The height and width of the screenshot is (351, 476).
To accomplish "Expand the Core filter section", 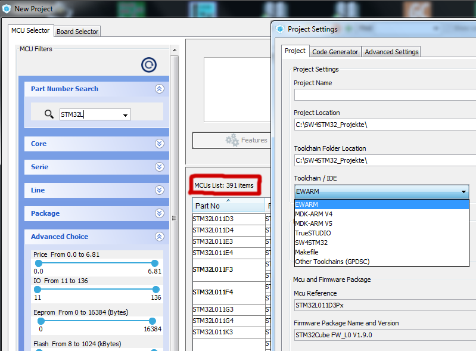I will click(160, 143).
